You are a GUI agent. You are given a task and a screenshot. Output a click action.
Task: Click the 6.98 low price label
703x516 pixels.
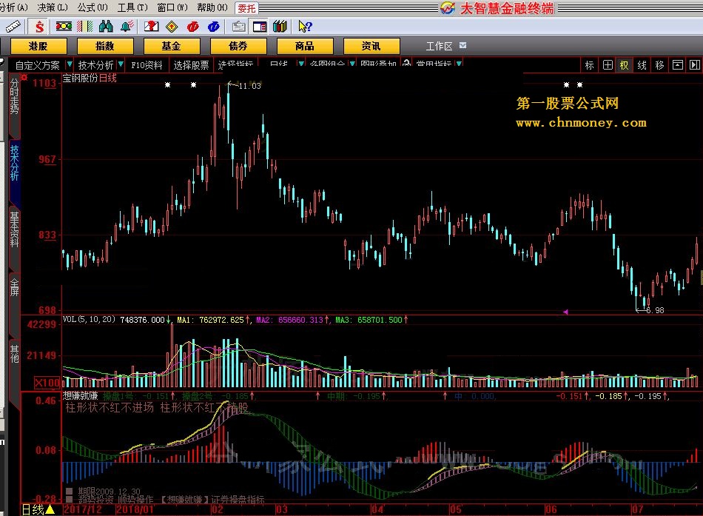(655, 310)
